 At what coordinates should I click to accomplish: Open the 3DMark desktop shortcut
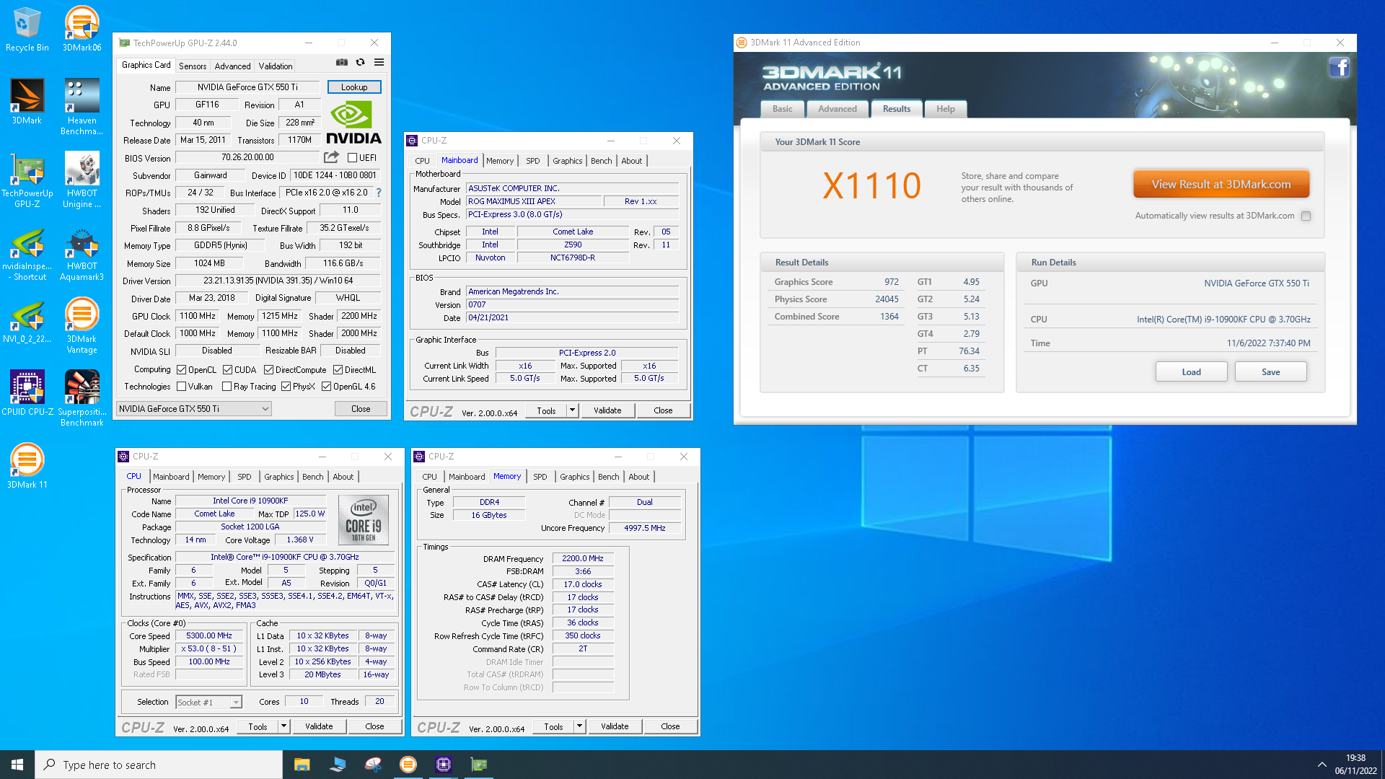click(27, 102)
